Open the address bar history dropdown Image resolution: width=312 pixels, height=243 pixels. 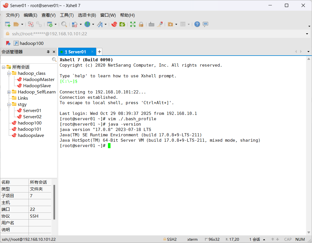pyautogui.click(x=307, y=34)
